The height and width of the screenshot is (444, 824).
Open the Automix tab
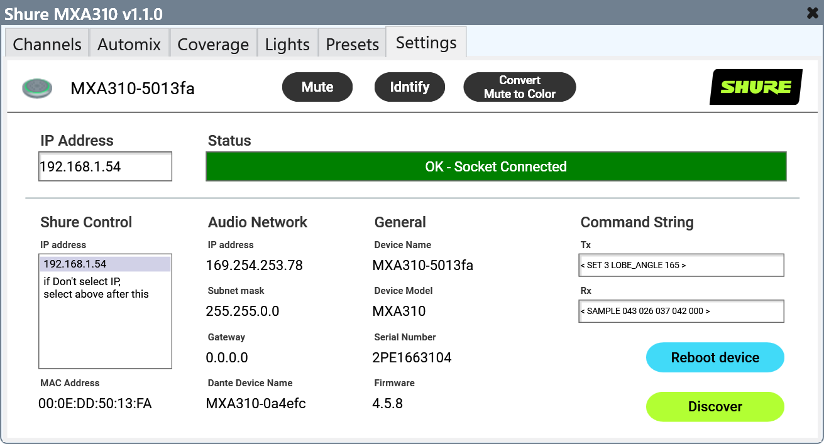pos(129,44)
